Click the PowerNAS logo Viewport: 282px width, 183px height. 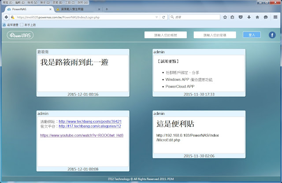click(x=20, y=35)
